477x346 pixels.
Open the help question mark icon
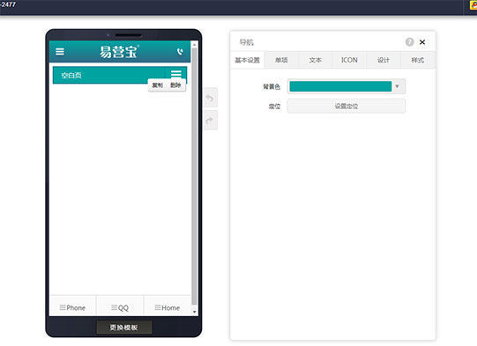(409, 42)
